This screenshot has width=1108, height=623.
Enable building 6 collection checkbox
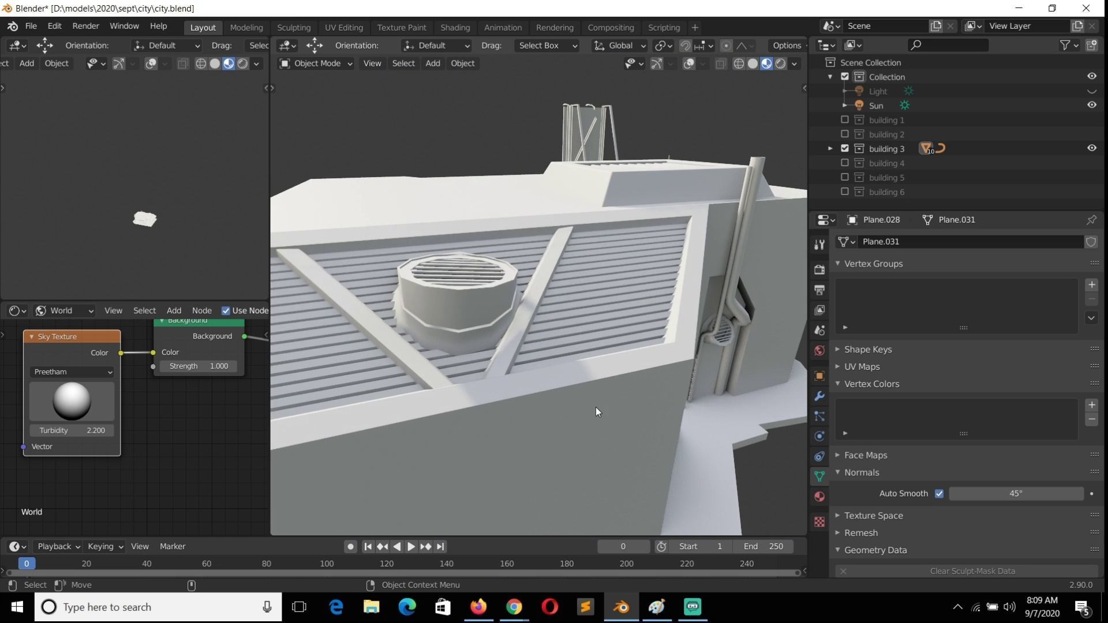(845, 192)
